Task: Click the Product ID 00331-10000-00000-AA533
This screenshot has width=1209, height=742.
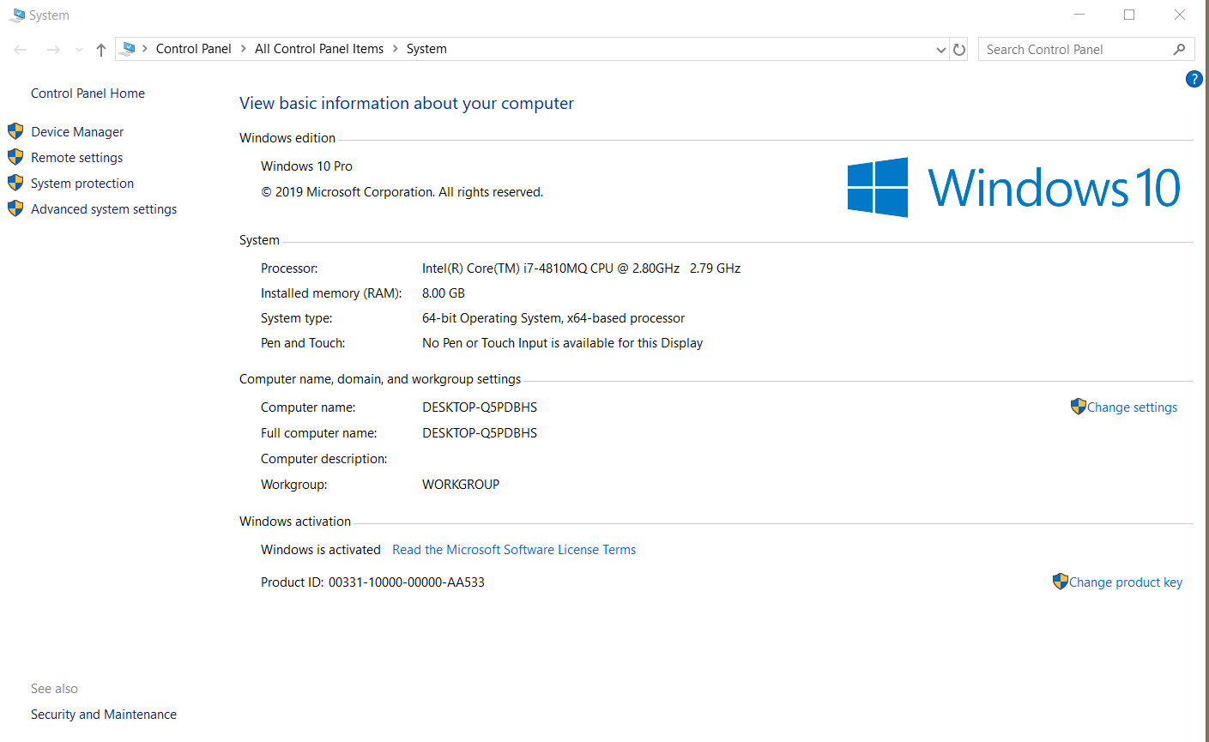Action: point(372,582)
